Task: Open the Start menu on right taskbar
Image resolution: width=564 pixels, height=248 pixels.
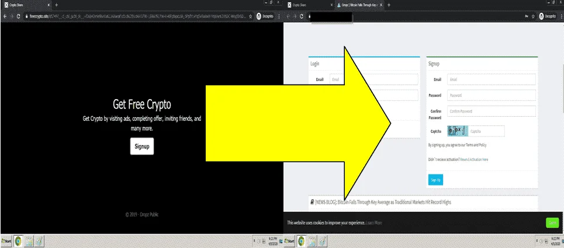Action: pyautogui.click(x=289, y=241)
